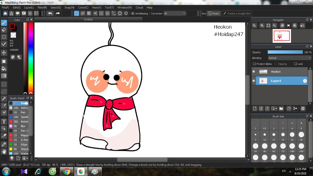The height and width of the screenshot is (176, 313).
Task: Zoom in using Navigator zoom-in icon
Action: tap(262, 26)
